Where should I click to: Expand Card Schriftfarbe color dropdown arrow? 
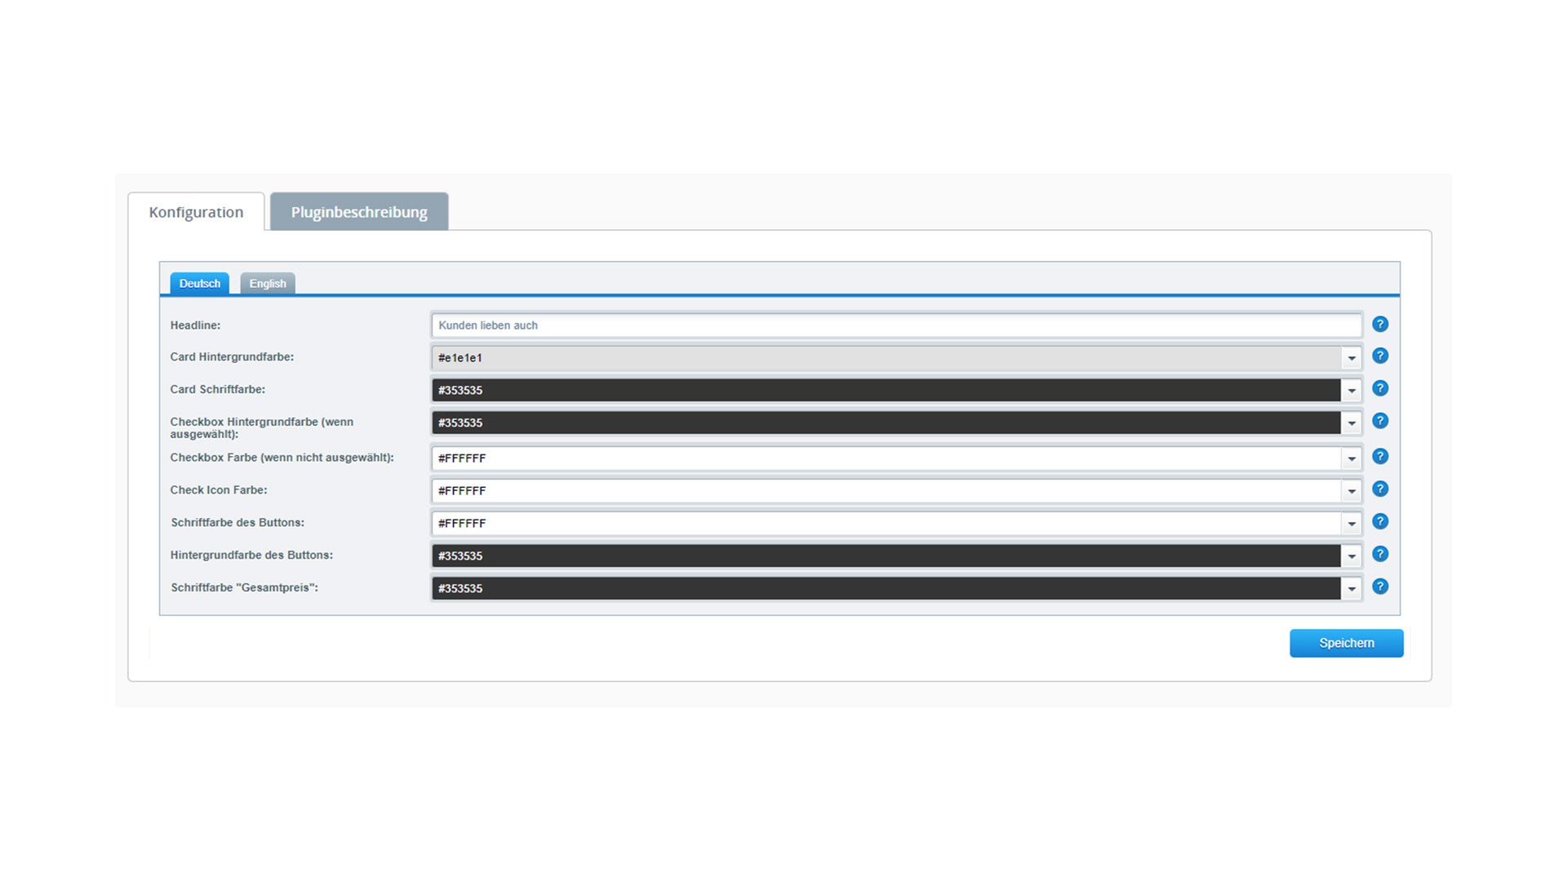tap(1352, 391)
